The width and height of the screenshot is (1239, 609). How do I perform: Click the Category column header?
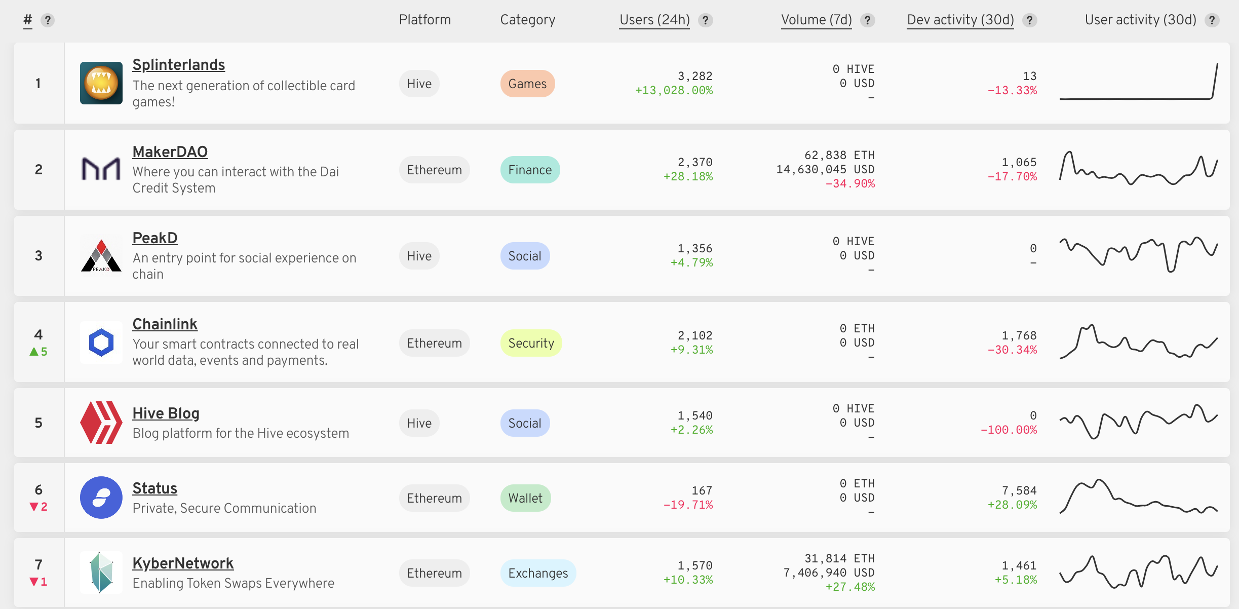528,20
